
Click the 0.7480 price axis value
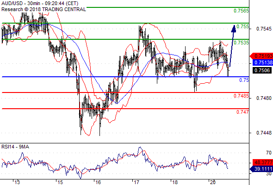264,99
